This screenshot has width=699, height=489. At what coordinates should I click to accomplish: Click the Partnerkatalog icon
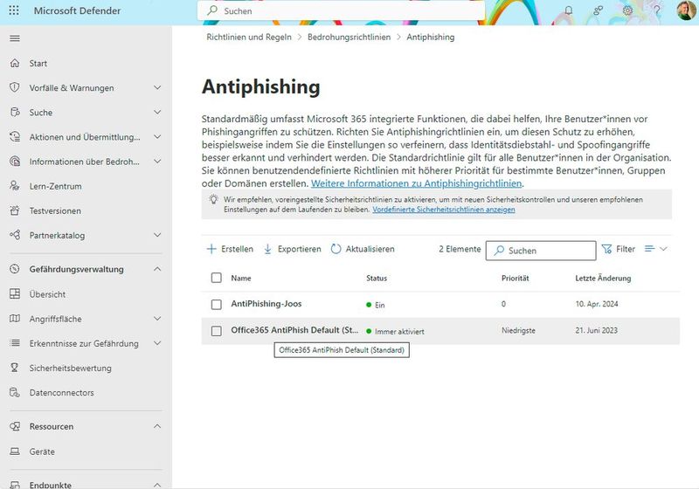coord(15,235)
